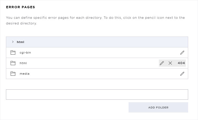Click the 404 badge on html row
Viewport: 198px width, 120px height.
[181, 63]
